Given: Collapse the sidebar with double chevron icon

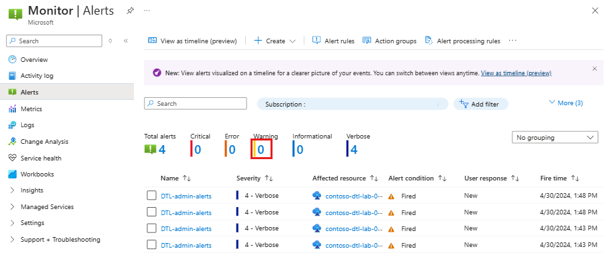Looking at the screenshot, I should click(125, 41).
